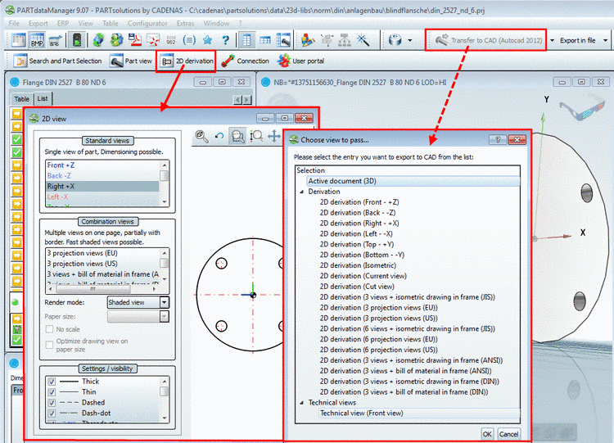Click the colored shapes toolbar icon
This screenshot has width=614, height=443.
click(x=308, y=40)
